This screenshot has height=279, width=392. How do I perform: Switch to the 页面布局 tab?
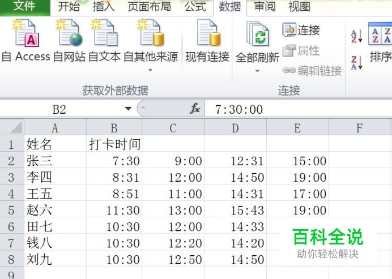point(150,6)
